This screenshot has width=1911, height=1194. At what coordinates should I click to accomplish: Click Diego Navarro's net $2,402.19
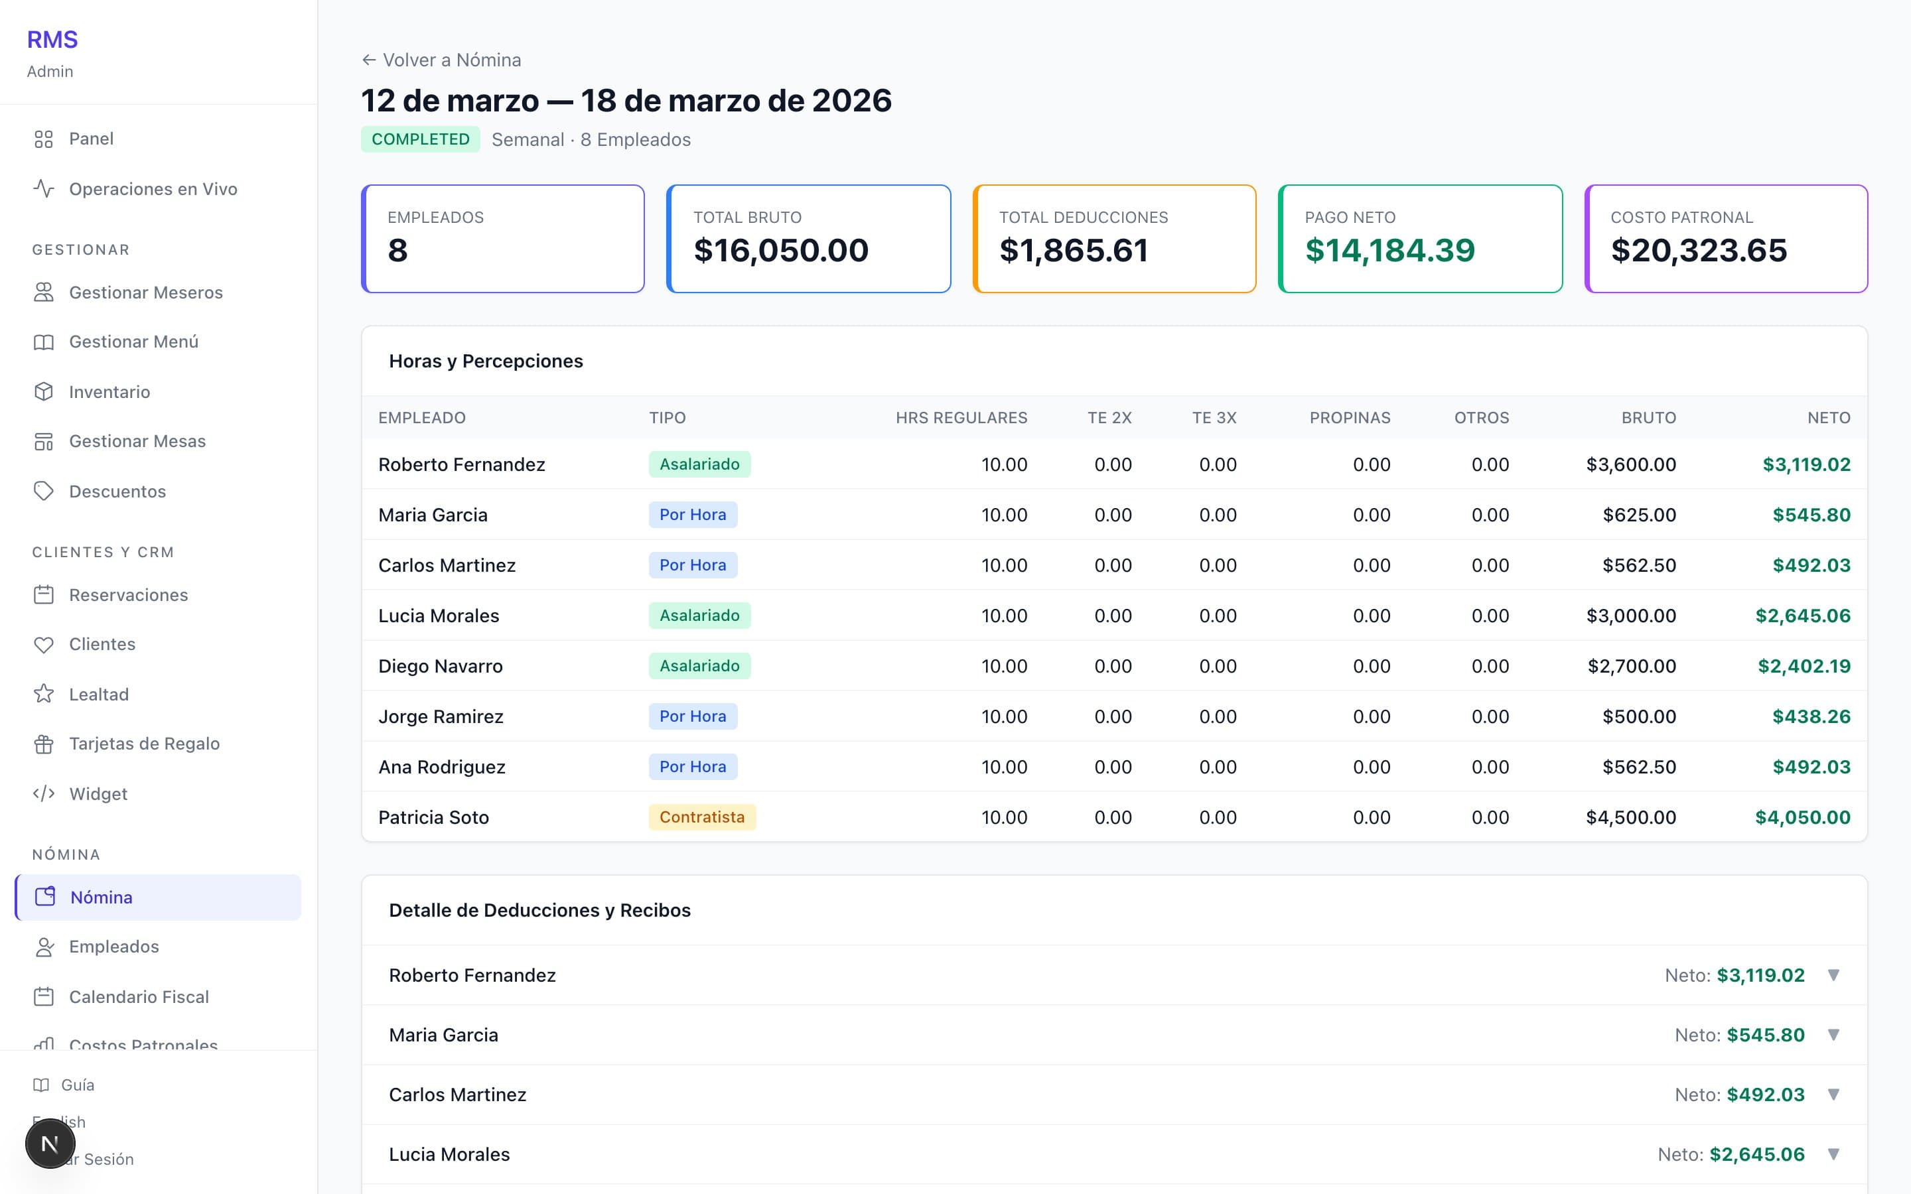coord(1804,666)
